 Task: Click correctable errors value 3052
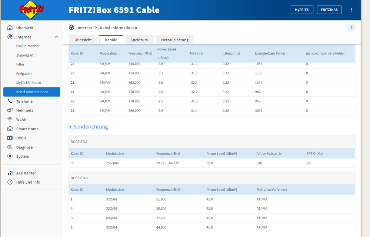pyautogui.click(x=259, y=111)
